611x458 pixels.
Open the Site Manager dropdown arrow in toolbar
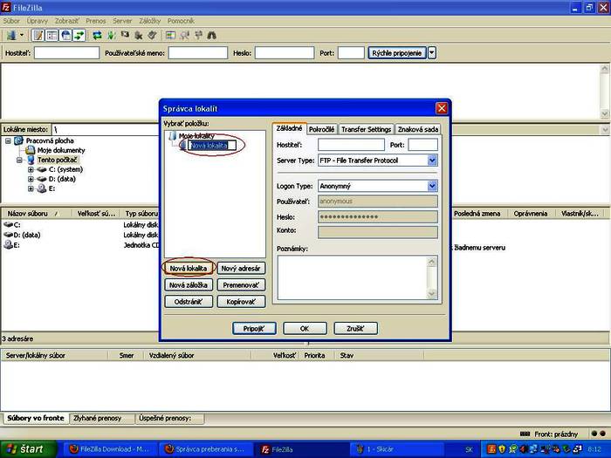point(22,36)
